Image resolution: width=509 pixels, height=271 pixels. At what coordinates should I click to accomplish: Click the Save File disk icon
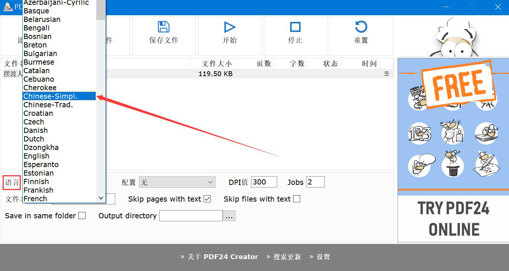[x=163, y=27]
